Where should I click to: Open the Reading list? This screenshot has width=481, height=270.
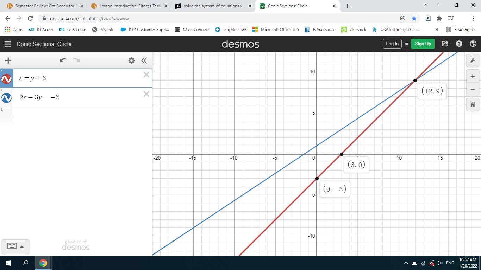pos(461,30)
